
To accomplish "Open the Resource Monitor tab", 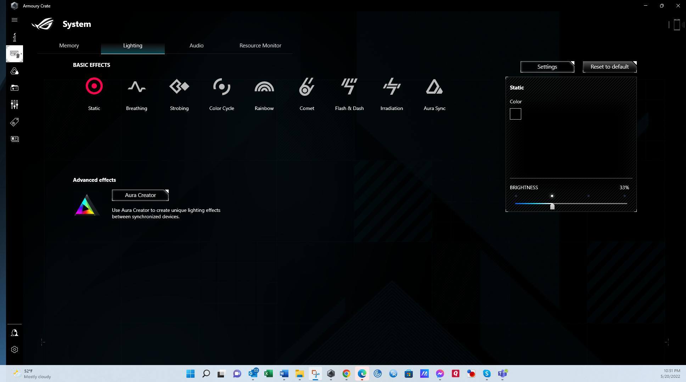I will (260, 46).
